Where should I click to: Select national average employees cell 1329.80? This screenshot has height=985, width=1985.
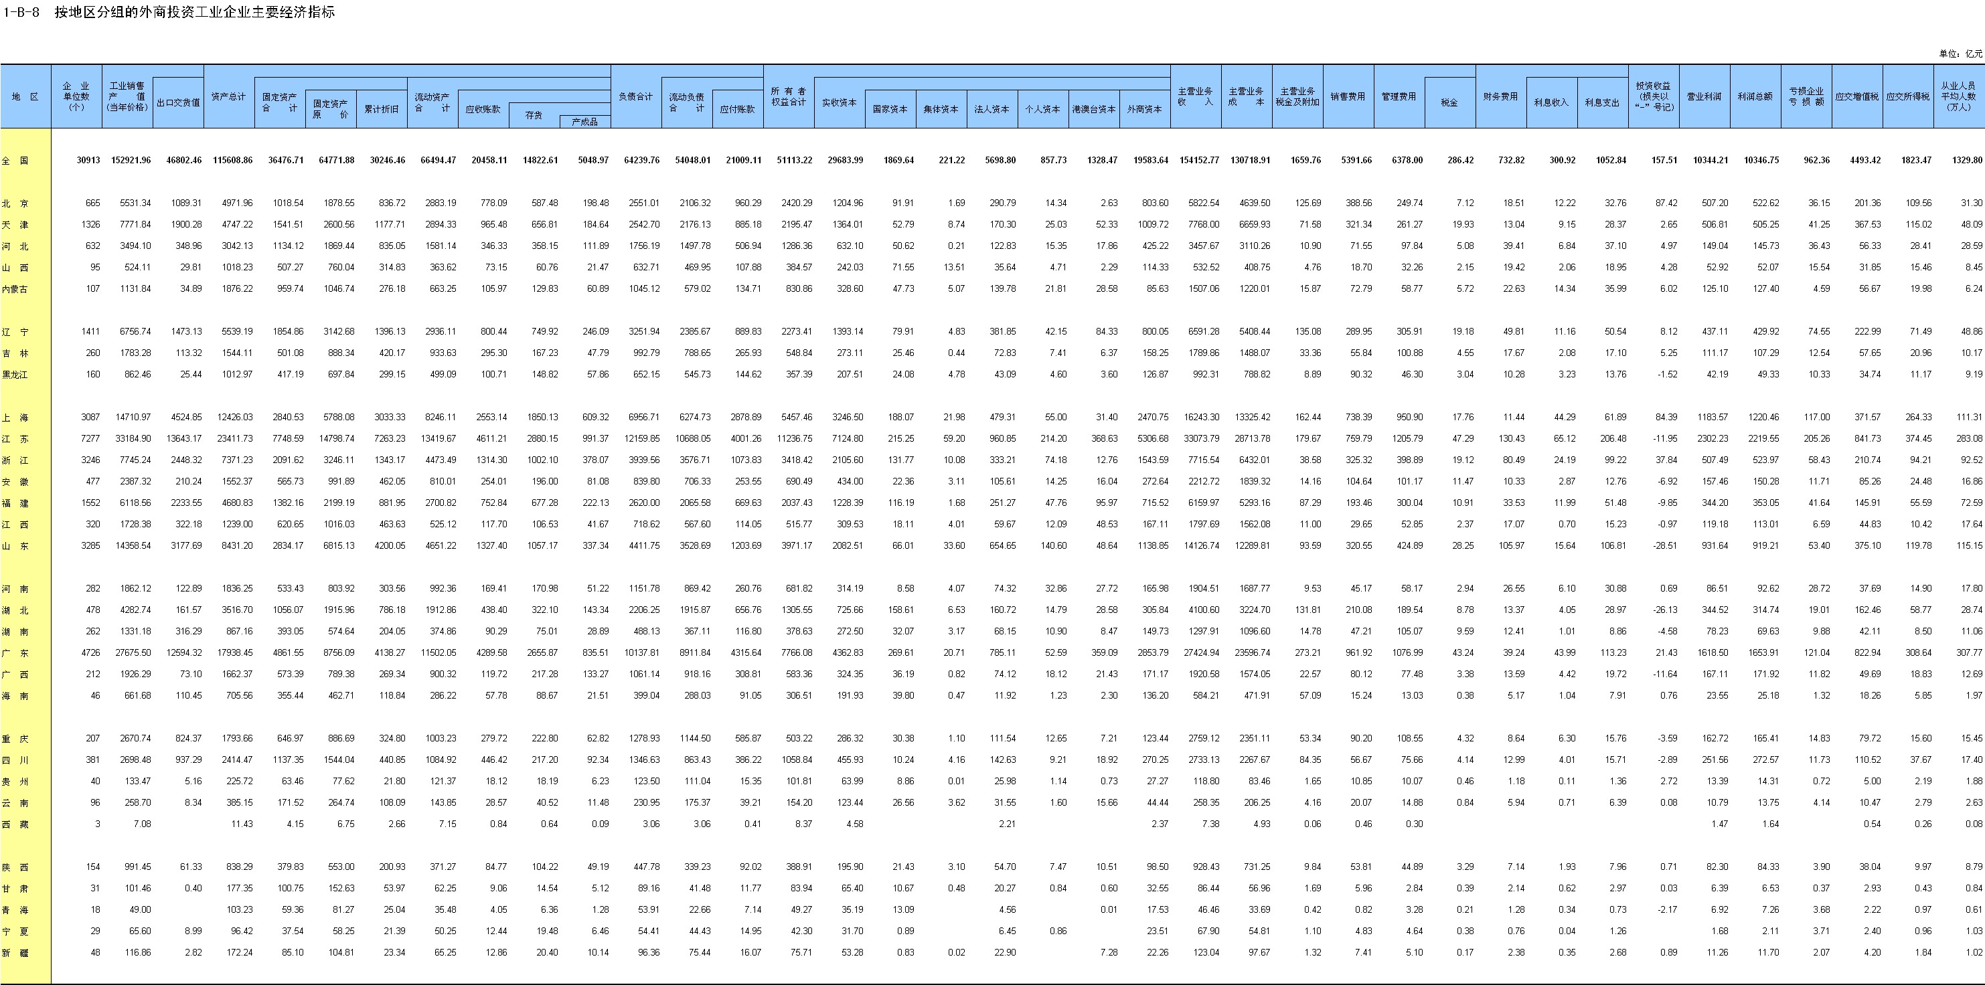pyautogui.click(x=1966, y=160)
